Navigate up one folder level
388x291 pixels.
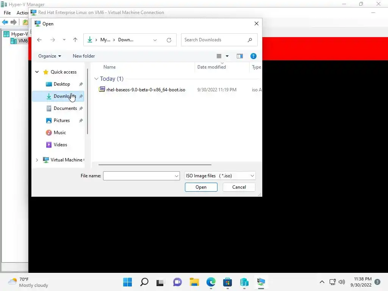75,40
